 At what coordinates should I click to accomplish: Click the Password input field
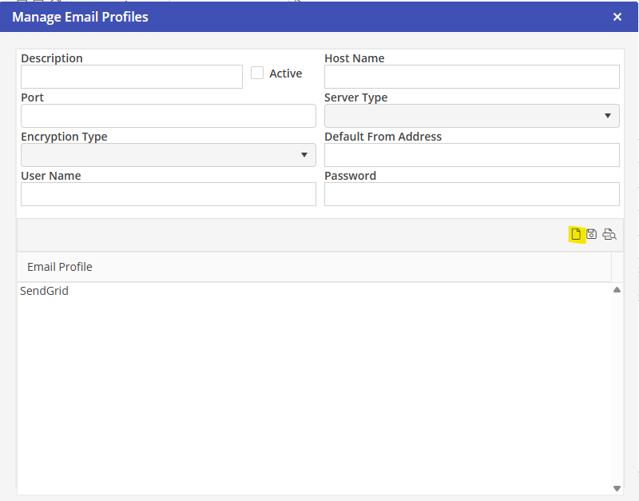pos(471,194)
